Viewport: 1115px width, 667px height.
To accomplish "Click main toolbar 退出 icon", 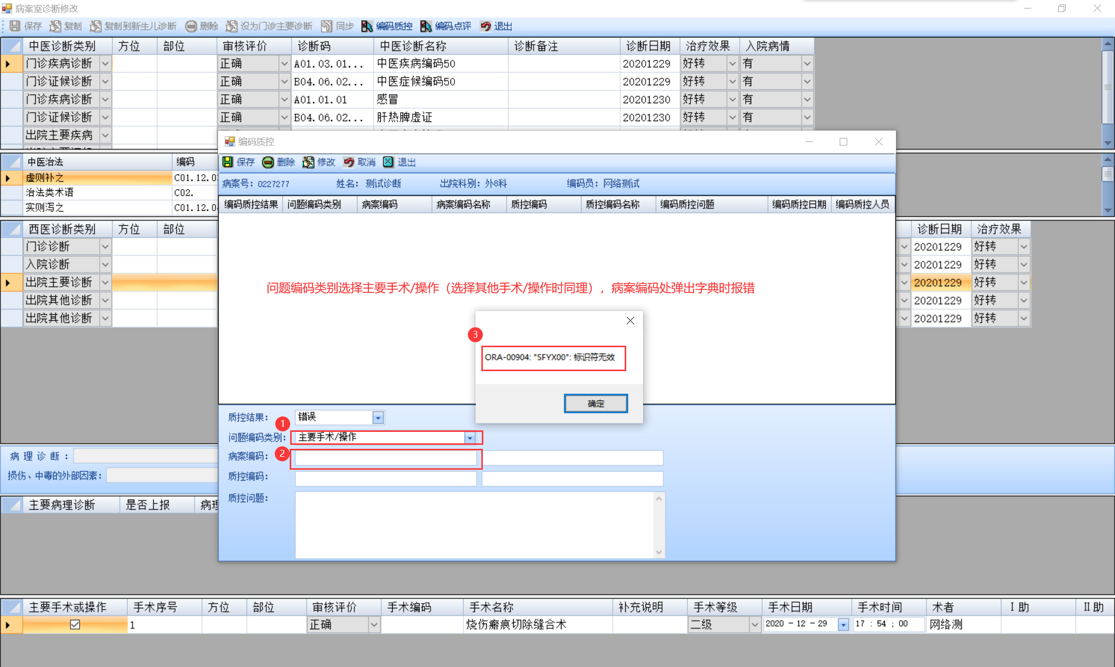I will (485, 26).
